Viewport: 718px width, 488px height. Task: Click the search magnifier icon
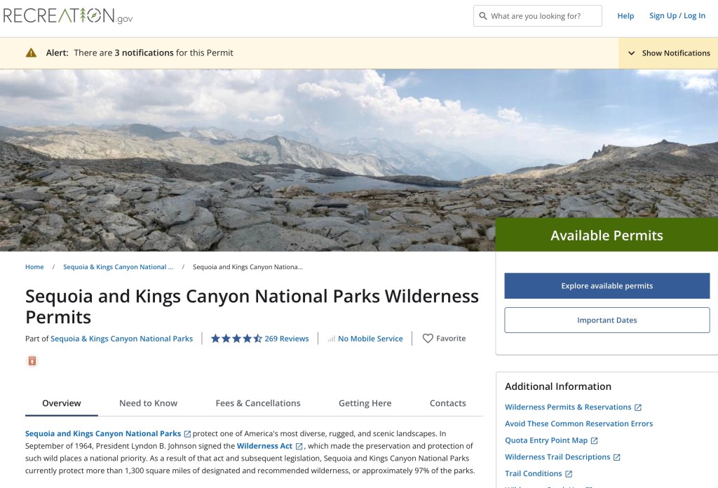(483, 16)
